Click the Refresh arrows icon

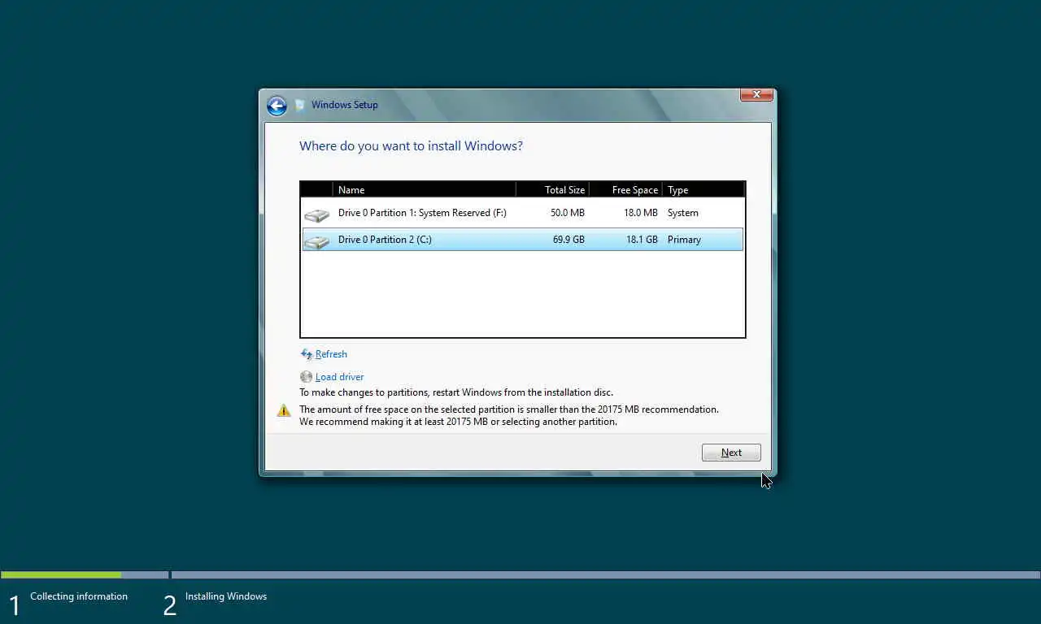coord(307,354)
